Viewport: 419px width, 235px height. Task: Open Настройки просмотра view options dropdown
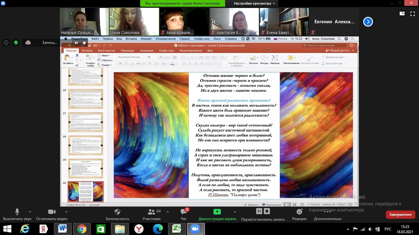point(254,3)
